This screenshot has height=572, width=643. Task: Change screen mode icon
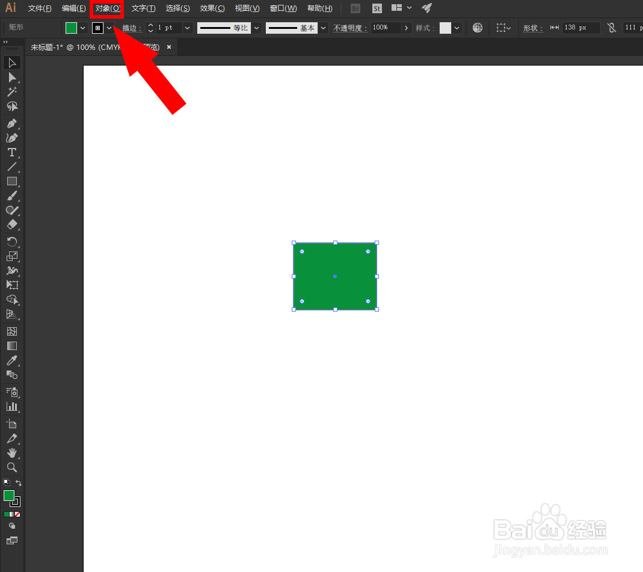(12, 541)
